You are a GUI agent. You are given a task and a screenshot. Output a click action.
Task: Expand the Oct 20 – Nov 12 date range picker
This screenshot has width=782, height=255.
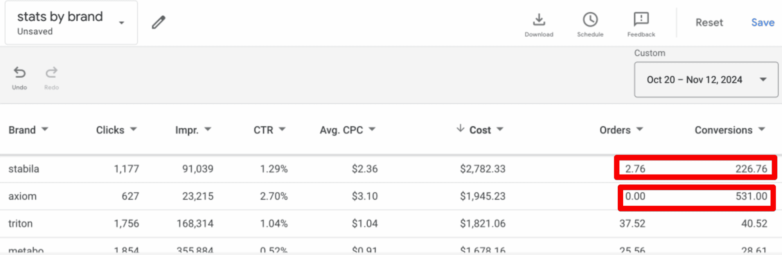click(x=763, y=80)
